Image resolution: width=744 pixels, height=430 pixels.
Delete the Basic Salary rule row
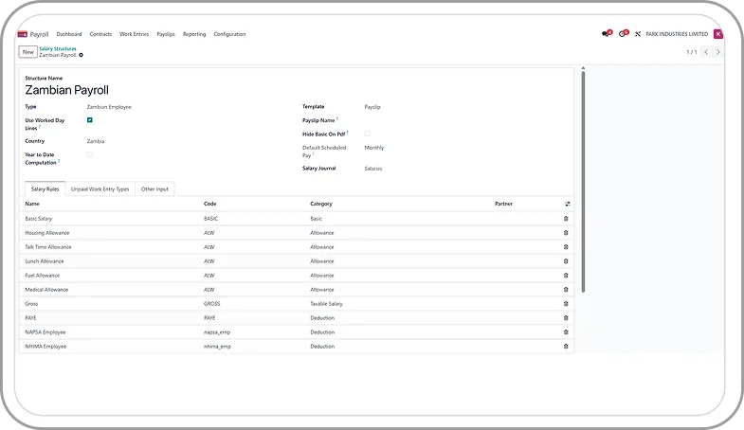click(x=566, y=219)
